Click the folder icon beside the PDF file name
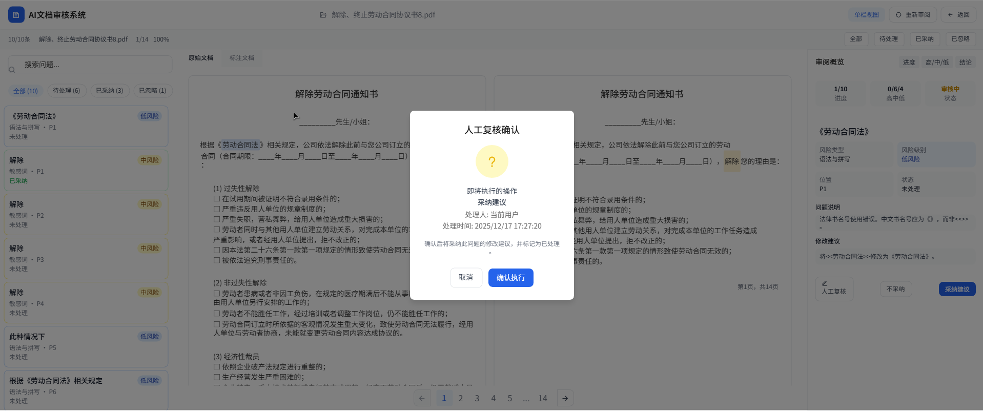Viewport: 983px width, 412px height. [x=323, y=15]
